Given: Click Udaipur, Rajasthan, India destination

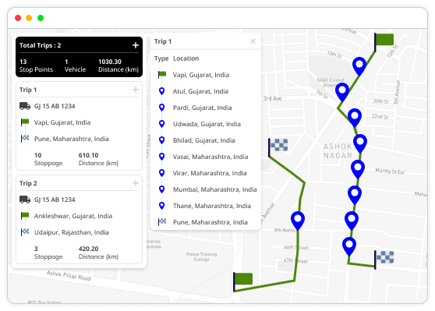Looking at the screenshot, I should [x=71, y=232].
